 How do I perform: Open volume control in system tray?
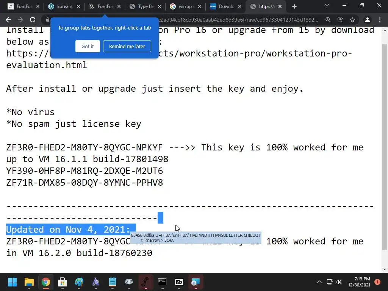pyautogui.click(x=338, y=282)
